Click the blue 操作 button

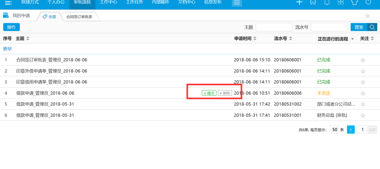click(x=11, y=27)
